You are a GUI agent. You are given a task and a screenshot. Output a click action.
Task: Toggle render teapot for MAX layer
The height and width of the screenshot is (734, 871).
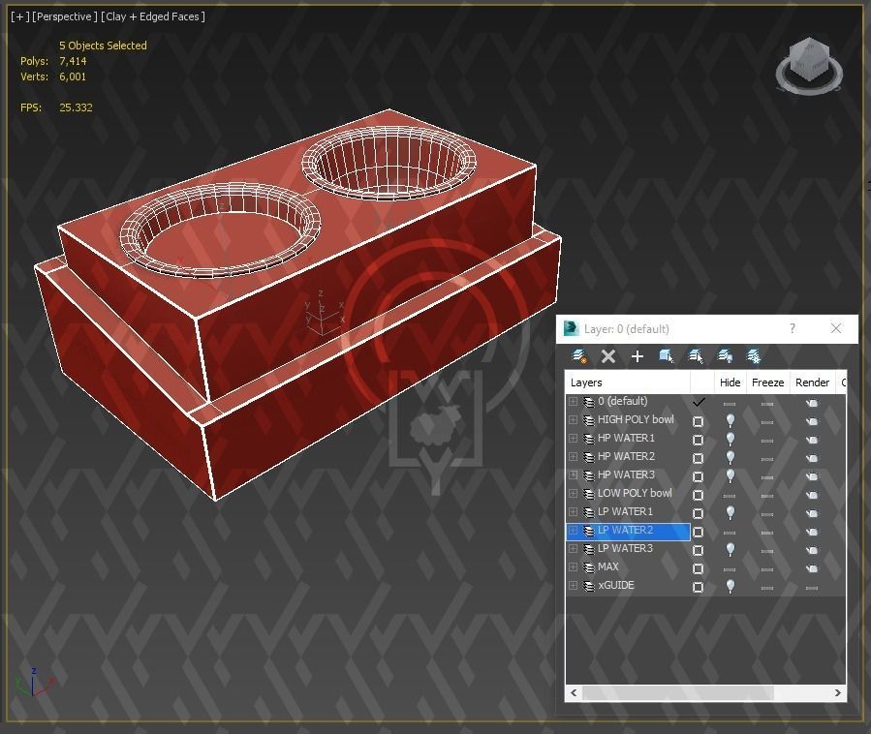tap(812, 568)
